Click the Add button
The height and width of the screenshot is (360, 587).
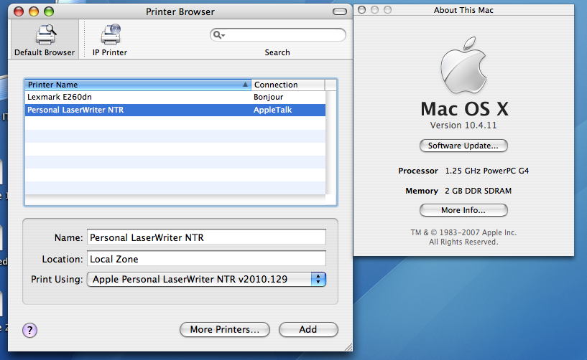[x=308, y=329]
